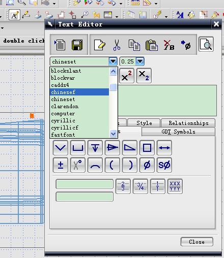This screenshot has width=224, height=258.
Task: Click the Paste clipboard icon
Action: [x=152, y=45]
